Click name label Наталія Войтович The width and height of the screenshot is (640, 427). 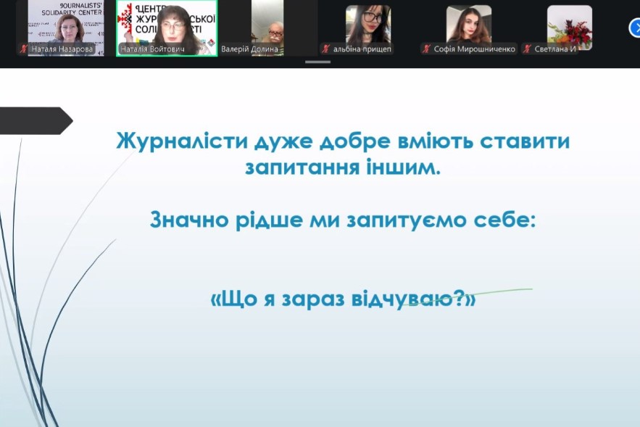click(152, 49)
